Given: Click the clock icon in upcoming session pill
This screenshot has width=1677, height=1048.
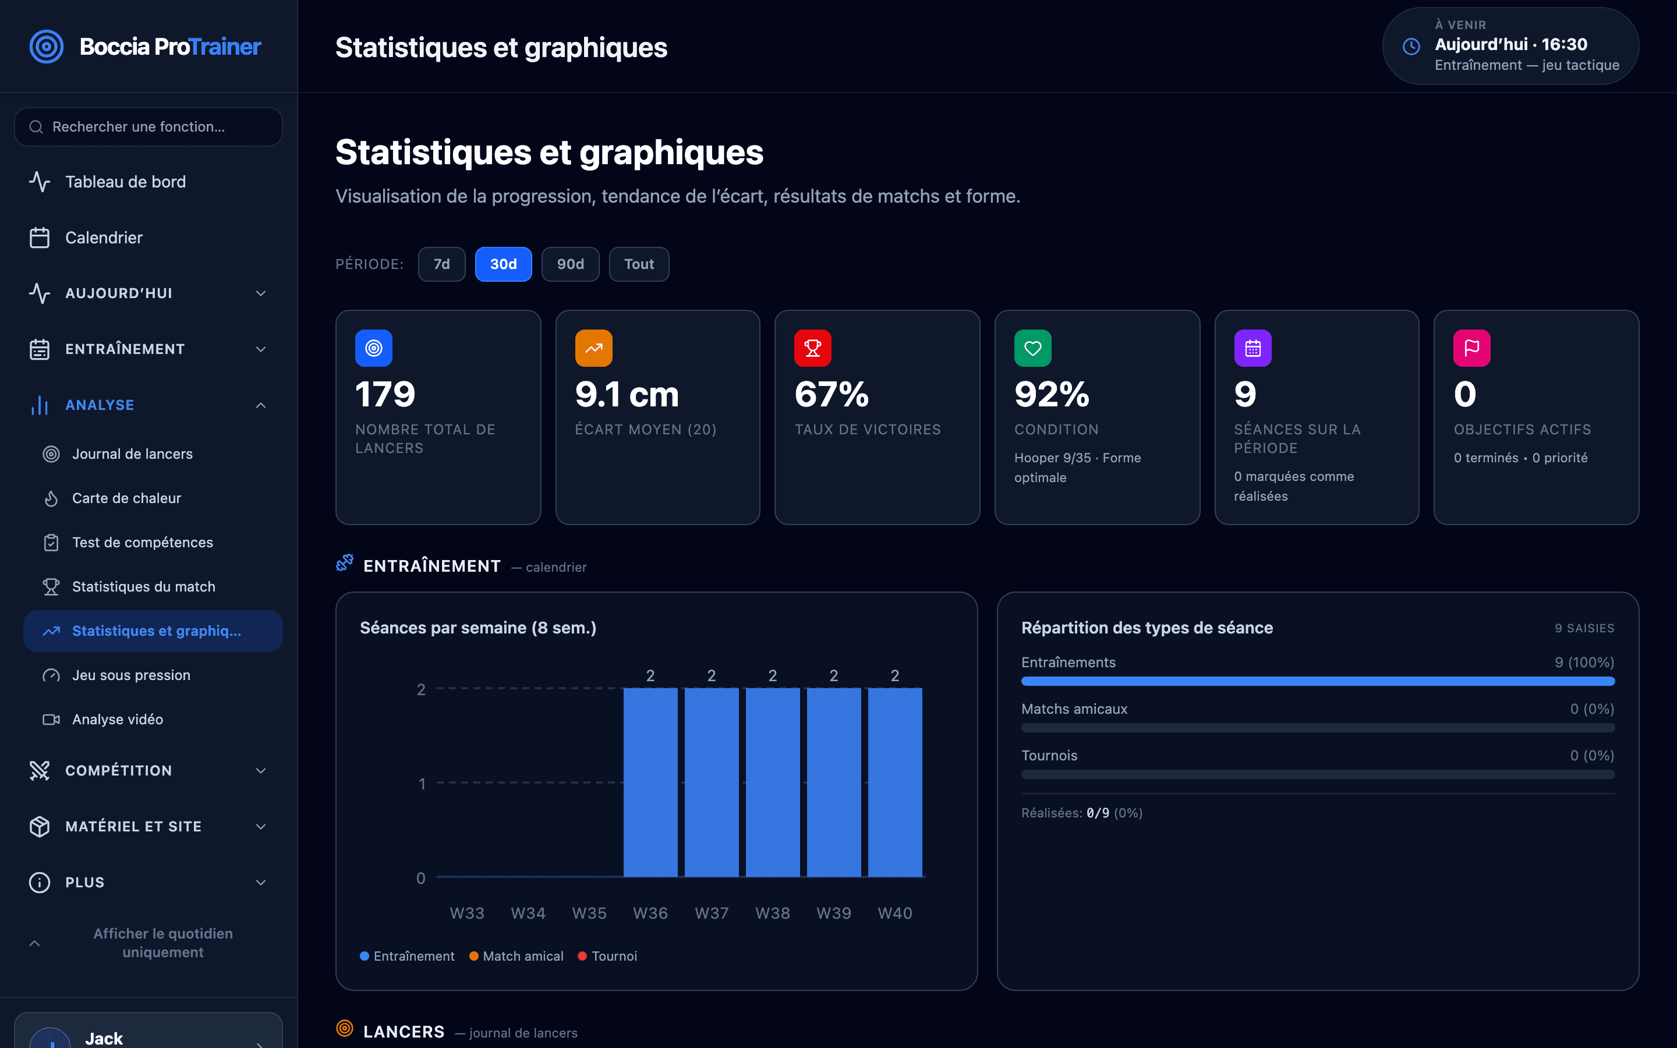Looking at the screenshot, I should point(1411,47).
